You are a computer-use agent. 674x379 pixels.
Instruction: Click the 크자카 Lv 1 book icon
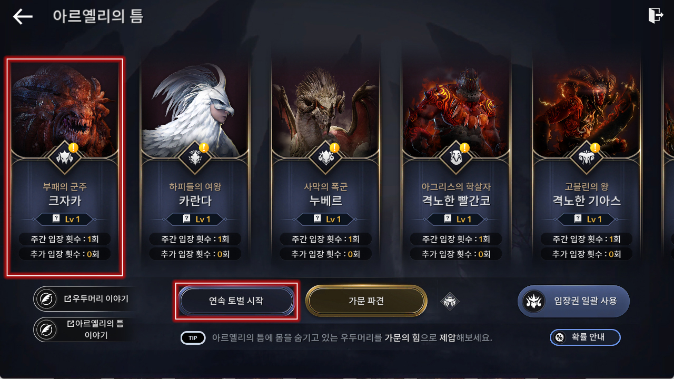tap(56, 219)
